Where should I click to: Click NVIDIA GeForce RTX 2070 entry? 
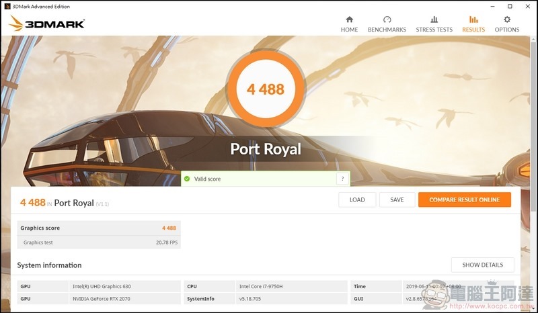tap(102, 299)
